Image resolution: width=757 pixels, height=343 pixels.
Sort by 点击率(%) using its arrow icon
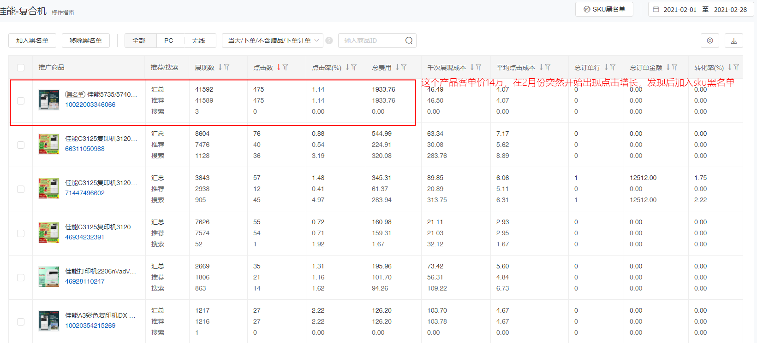point(347,67)
